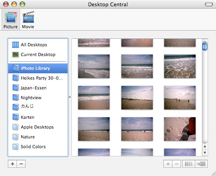Switch to the Movie tab

coord(28,20)
